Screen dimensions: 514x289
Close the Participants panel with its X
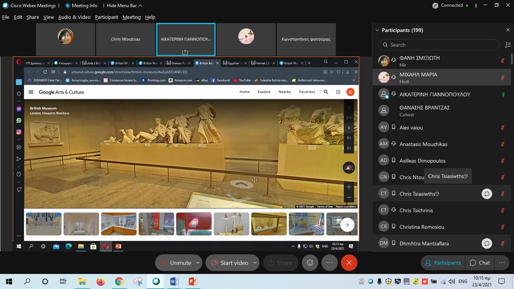click(508, 30)
